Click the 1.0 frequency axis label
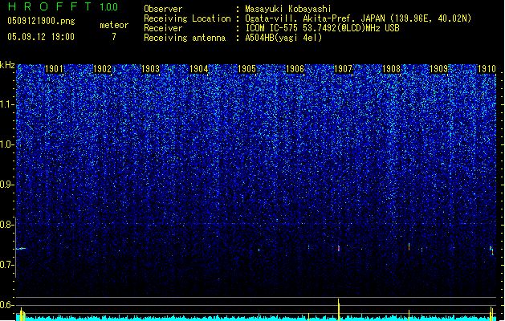 [x=6, y=144]
